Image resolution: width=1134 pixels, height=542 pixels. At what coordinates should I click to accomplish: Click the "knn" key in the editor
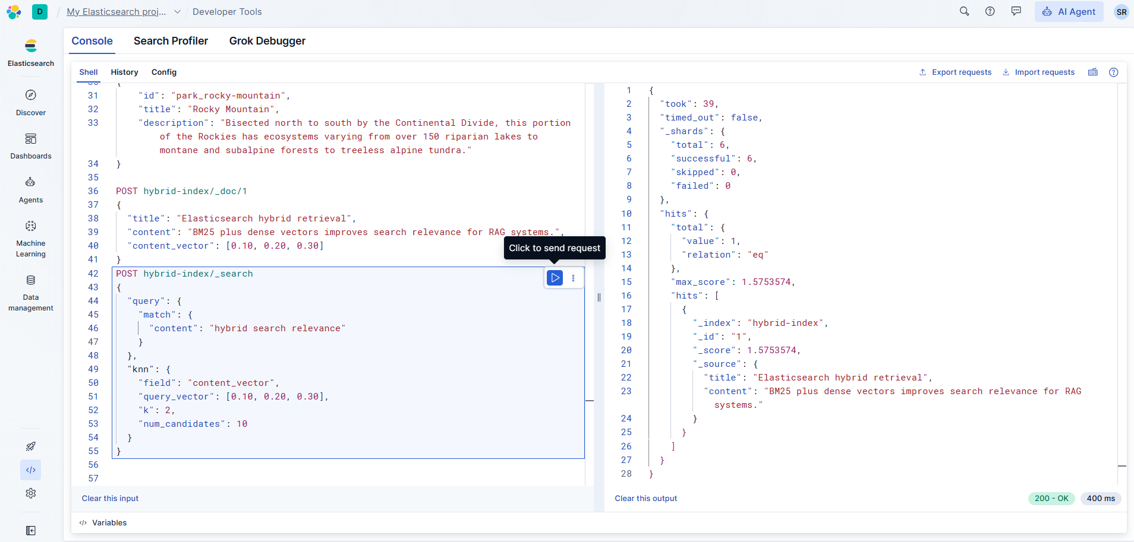(x=140, y=369)
